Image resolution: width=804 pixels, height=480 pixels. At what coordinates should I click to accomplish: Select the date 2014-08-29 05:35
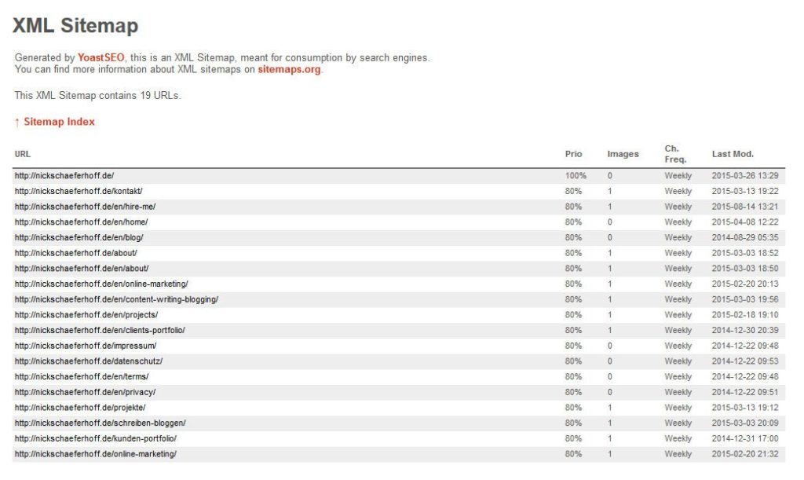pyautogui.click(x=745, y=237)
